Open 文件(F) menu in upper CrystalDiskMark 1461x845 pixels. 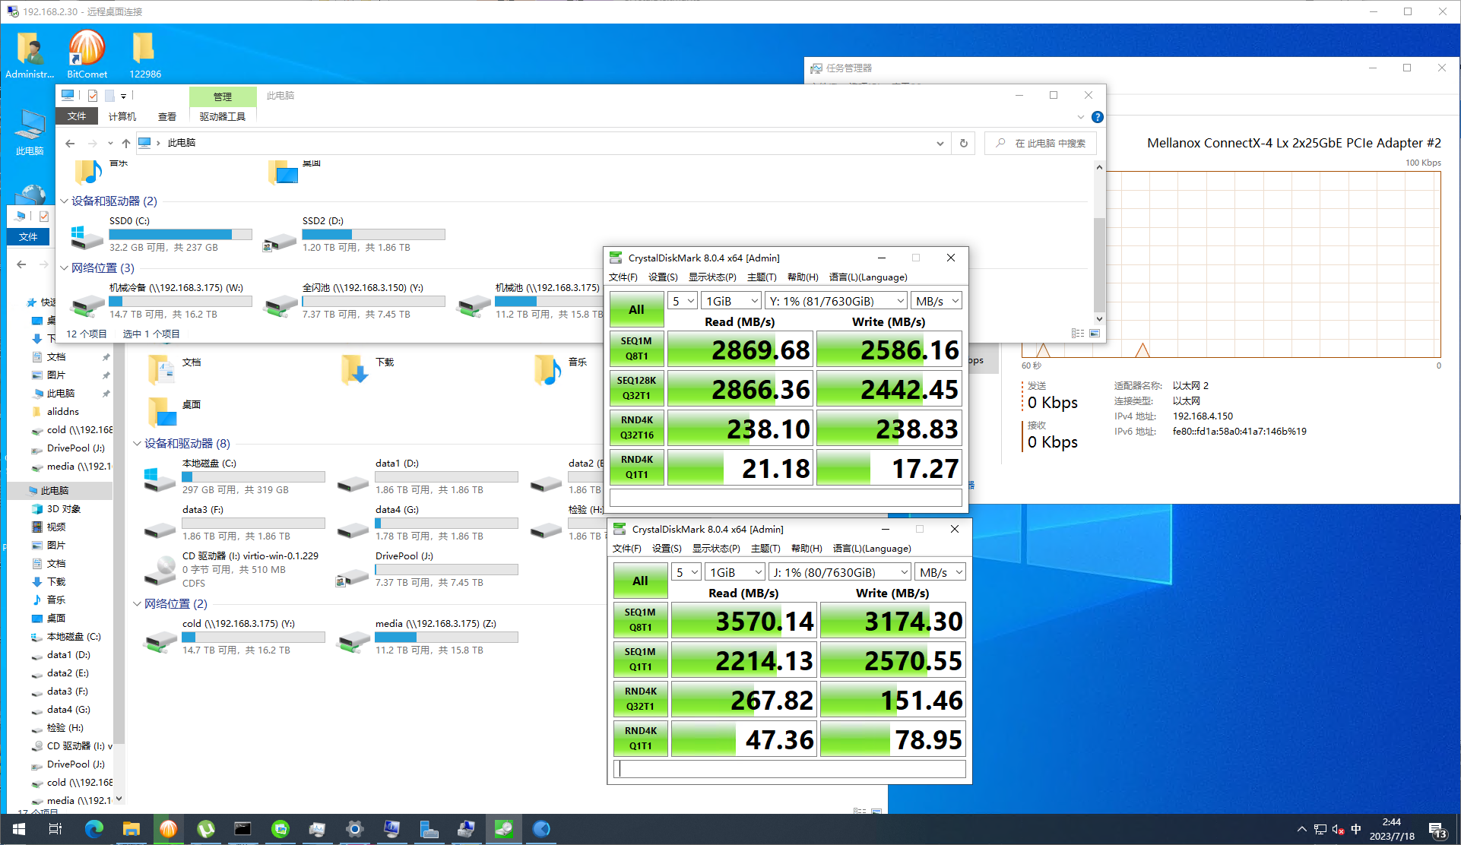click(623, 277)
